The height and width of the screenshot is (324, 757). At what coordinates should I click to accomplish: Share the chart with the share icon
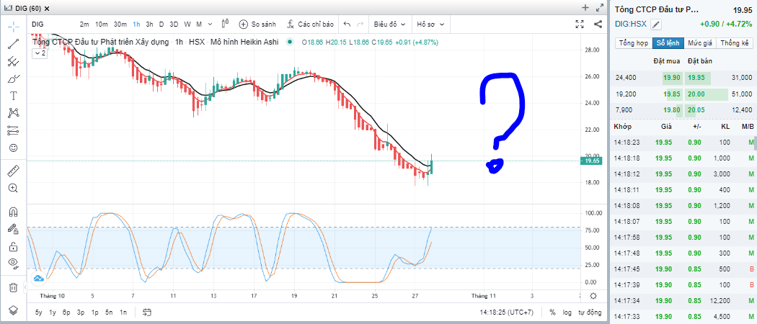pos(598,24)
